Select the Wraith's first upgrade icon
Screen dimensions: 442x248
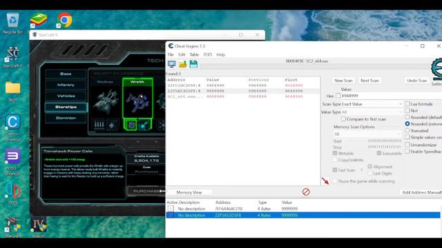point(131,125)
